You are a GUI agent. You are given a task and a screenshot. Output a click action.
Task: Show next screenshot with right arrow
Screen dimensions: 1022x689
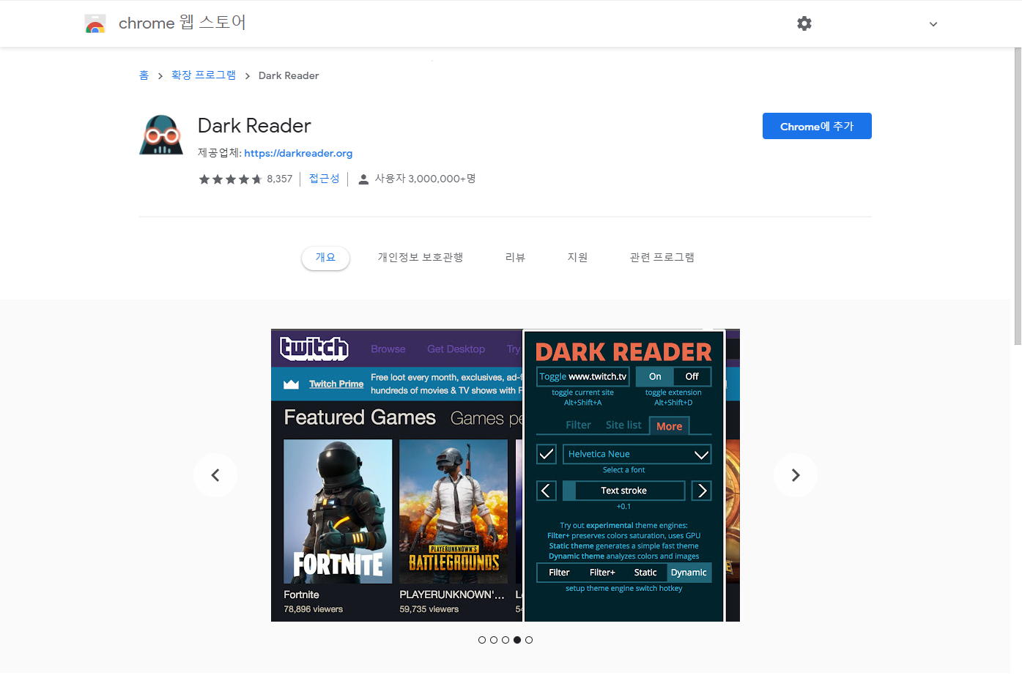796,475
